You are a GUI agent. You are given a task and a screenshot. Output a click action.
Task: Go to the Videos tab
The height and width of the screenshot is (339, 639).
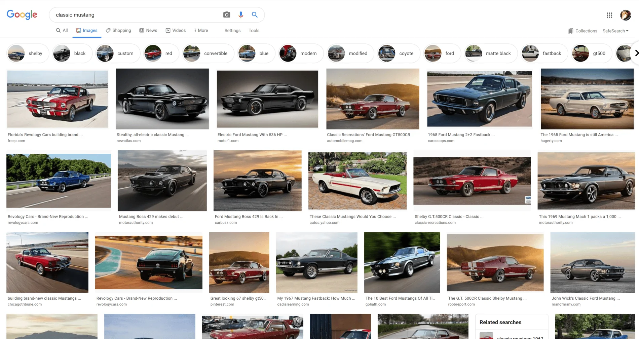point(176,31)
